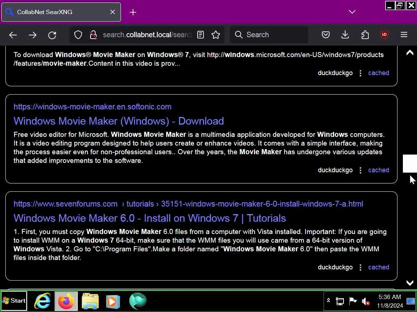Toggle Reader View icon in address bar
The width and height of the screenshot is (417, 312).
coord(201,35)
